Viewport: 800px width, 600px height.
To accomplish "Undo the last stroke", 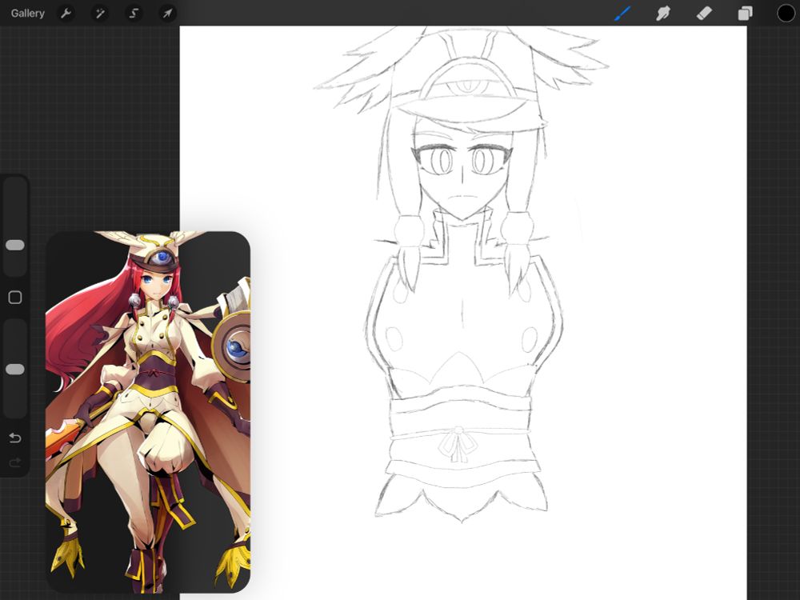I will [x=14, y=438].
